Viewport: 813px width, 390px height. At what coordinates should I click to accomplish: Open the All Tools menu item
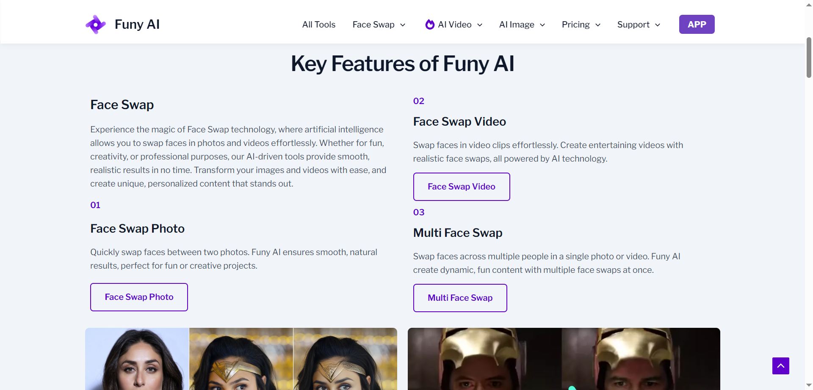(319, 25)
